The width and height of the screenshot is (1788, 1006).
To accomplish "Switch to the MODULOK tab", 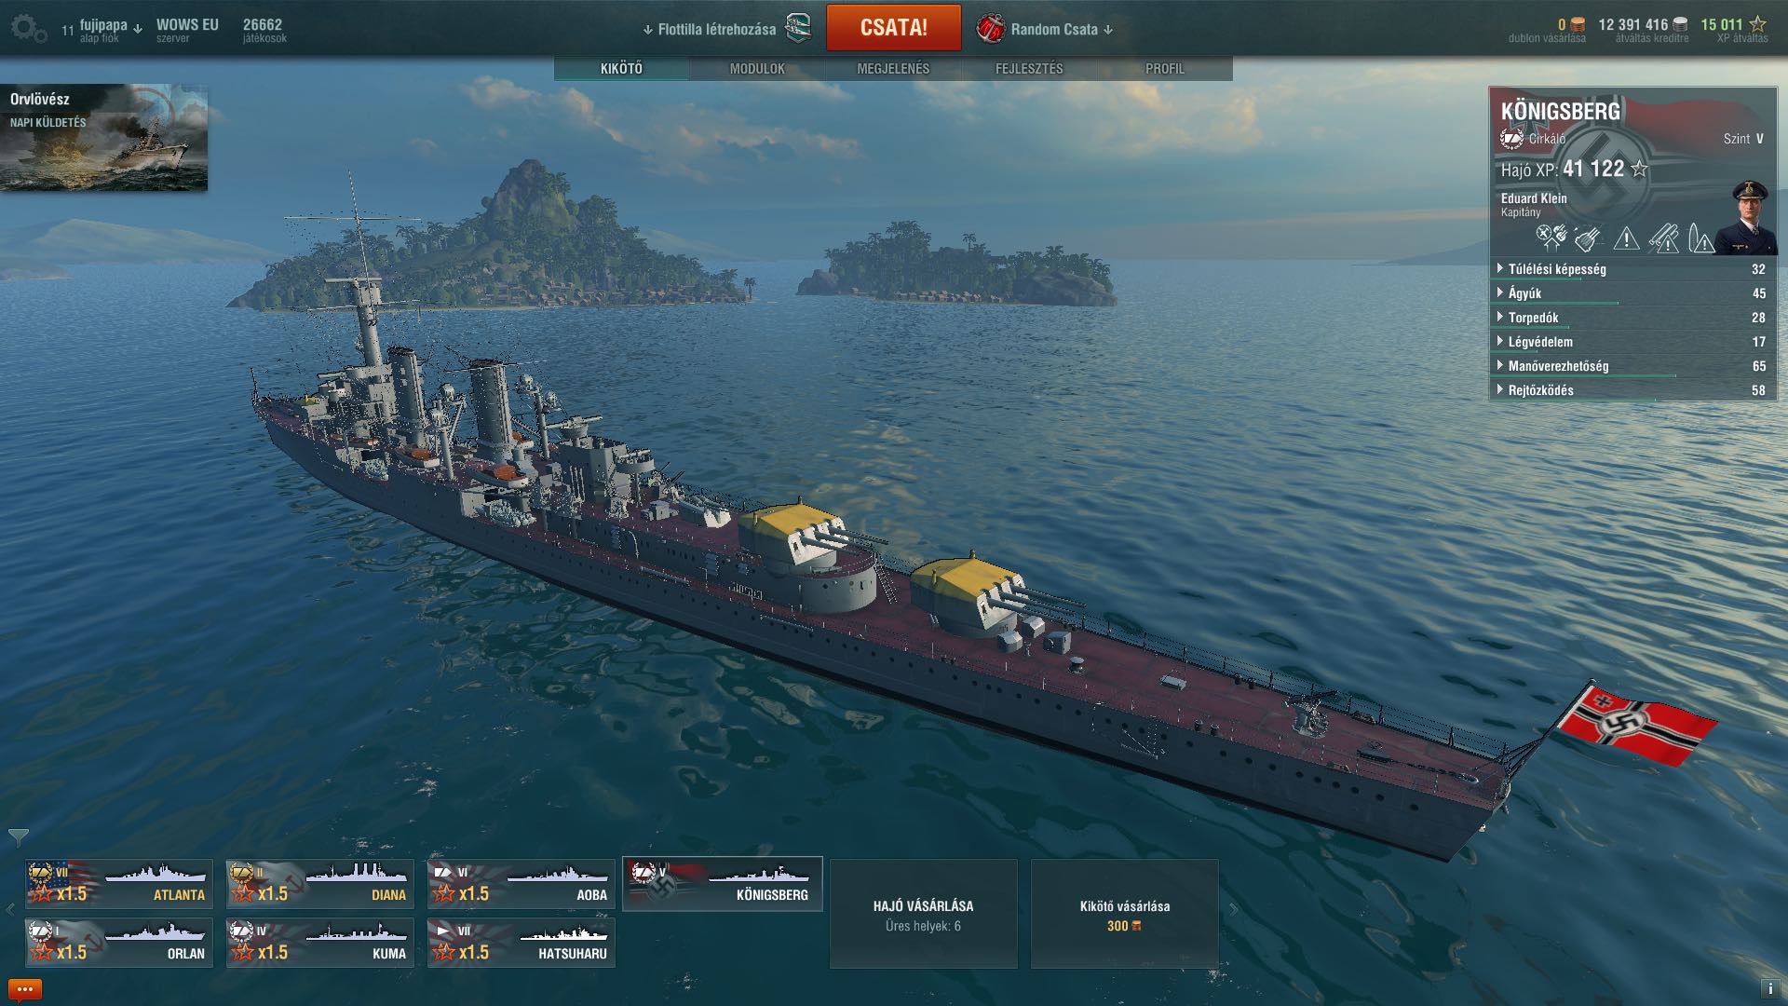I will pyautogui.click(x=757, y=69).
